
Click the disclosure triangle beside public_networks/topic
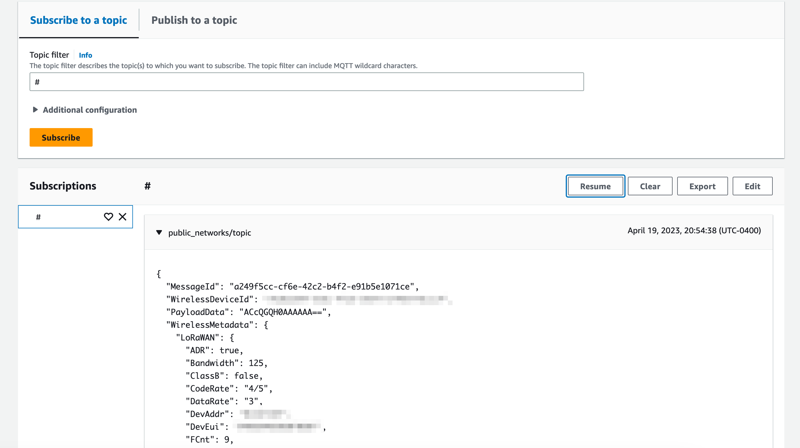coord(159,232)
